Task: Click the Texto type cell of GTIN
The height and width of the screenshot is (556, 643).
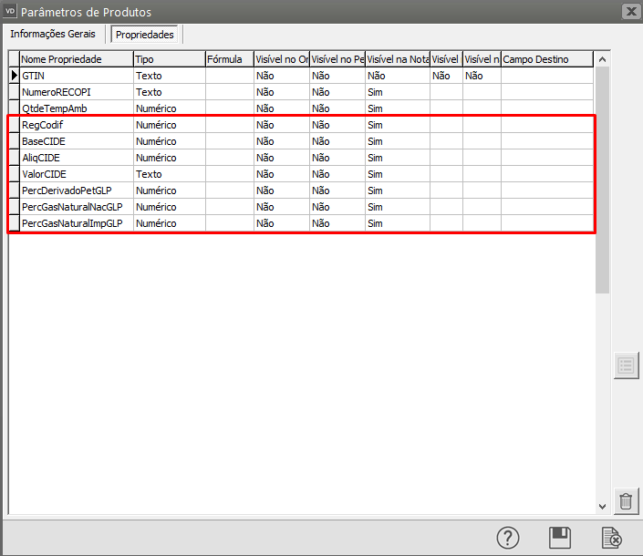Action: [x=170, y=76]
